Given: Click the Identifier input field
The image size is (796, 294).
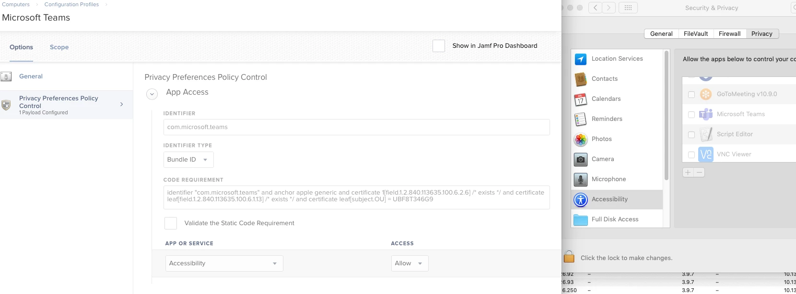Looking at the screenshot, I should tap(356, 127).
